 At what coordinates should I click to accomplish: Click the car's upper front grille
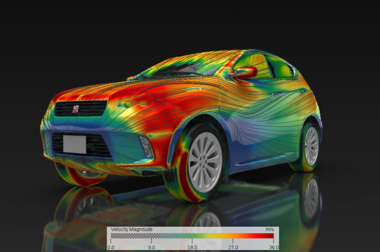click(x=81, y=108)
